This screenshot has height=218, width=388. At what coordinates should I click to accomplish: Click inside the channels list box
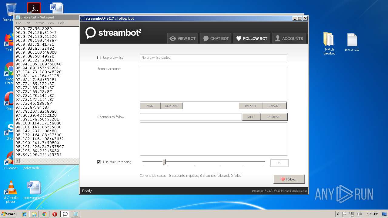(213, 139)
